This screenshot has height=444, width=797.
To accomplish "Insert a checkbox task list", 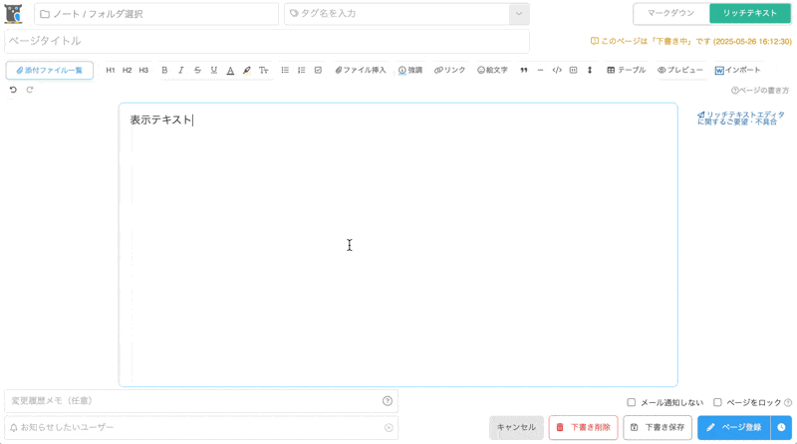I will (318, 71).
